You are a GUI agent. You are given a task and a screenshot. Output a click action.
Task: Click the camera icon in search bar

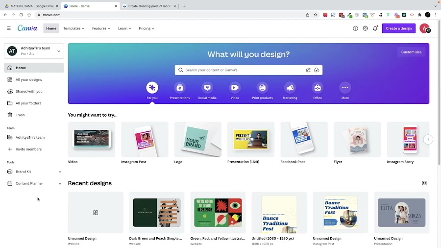pos(309,70)
